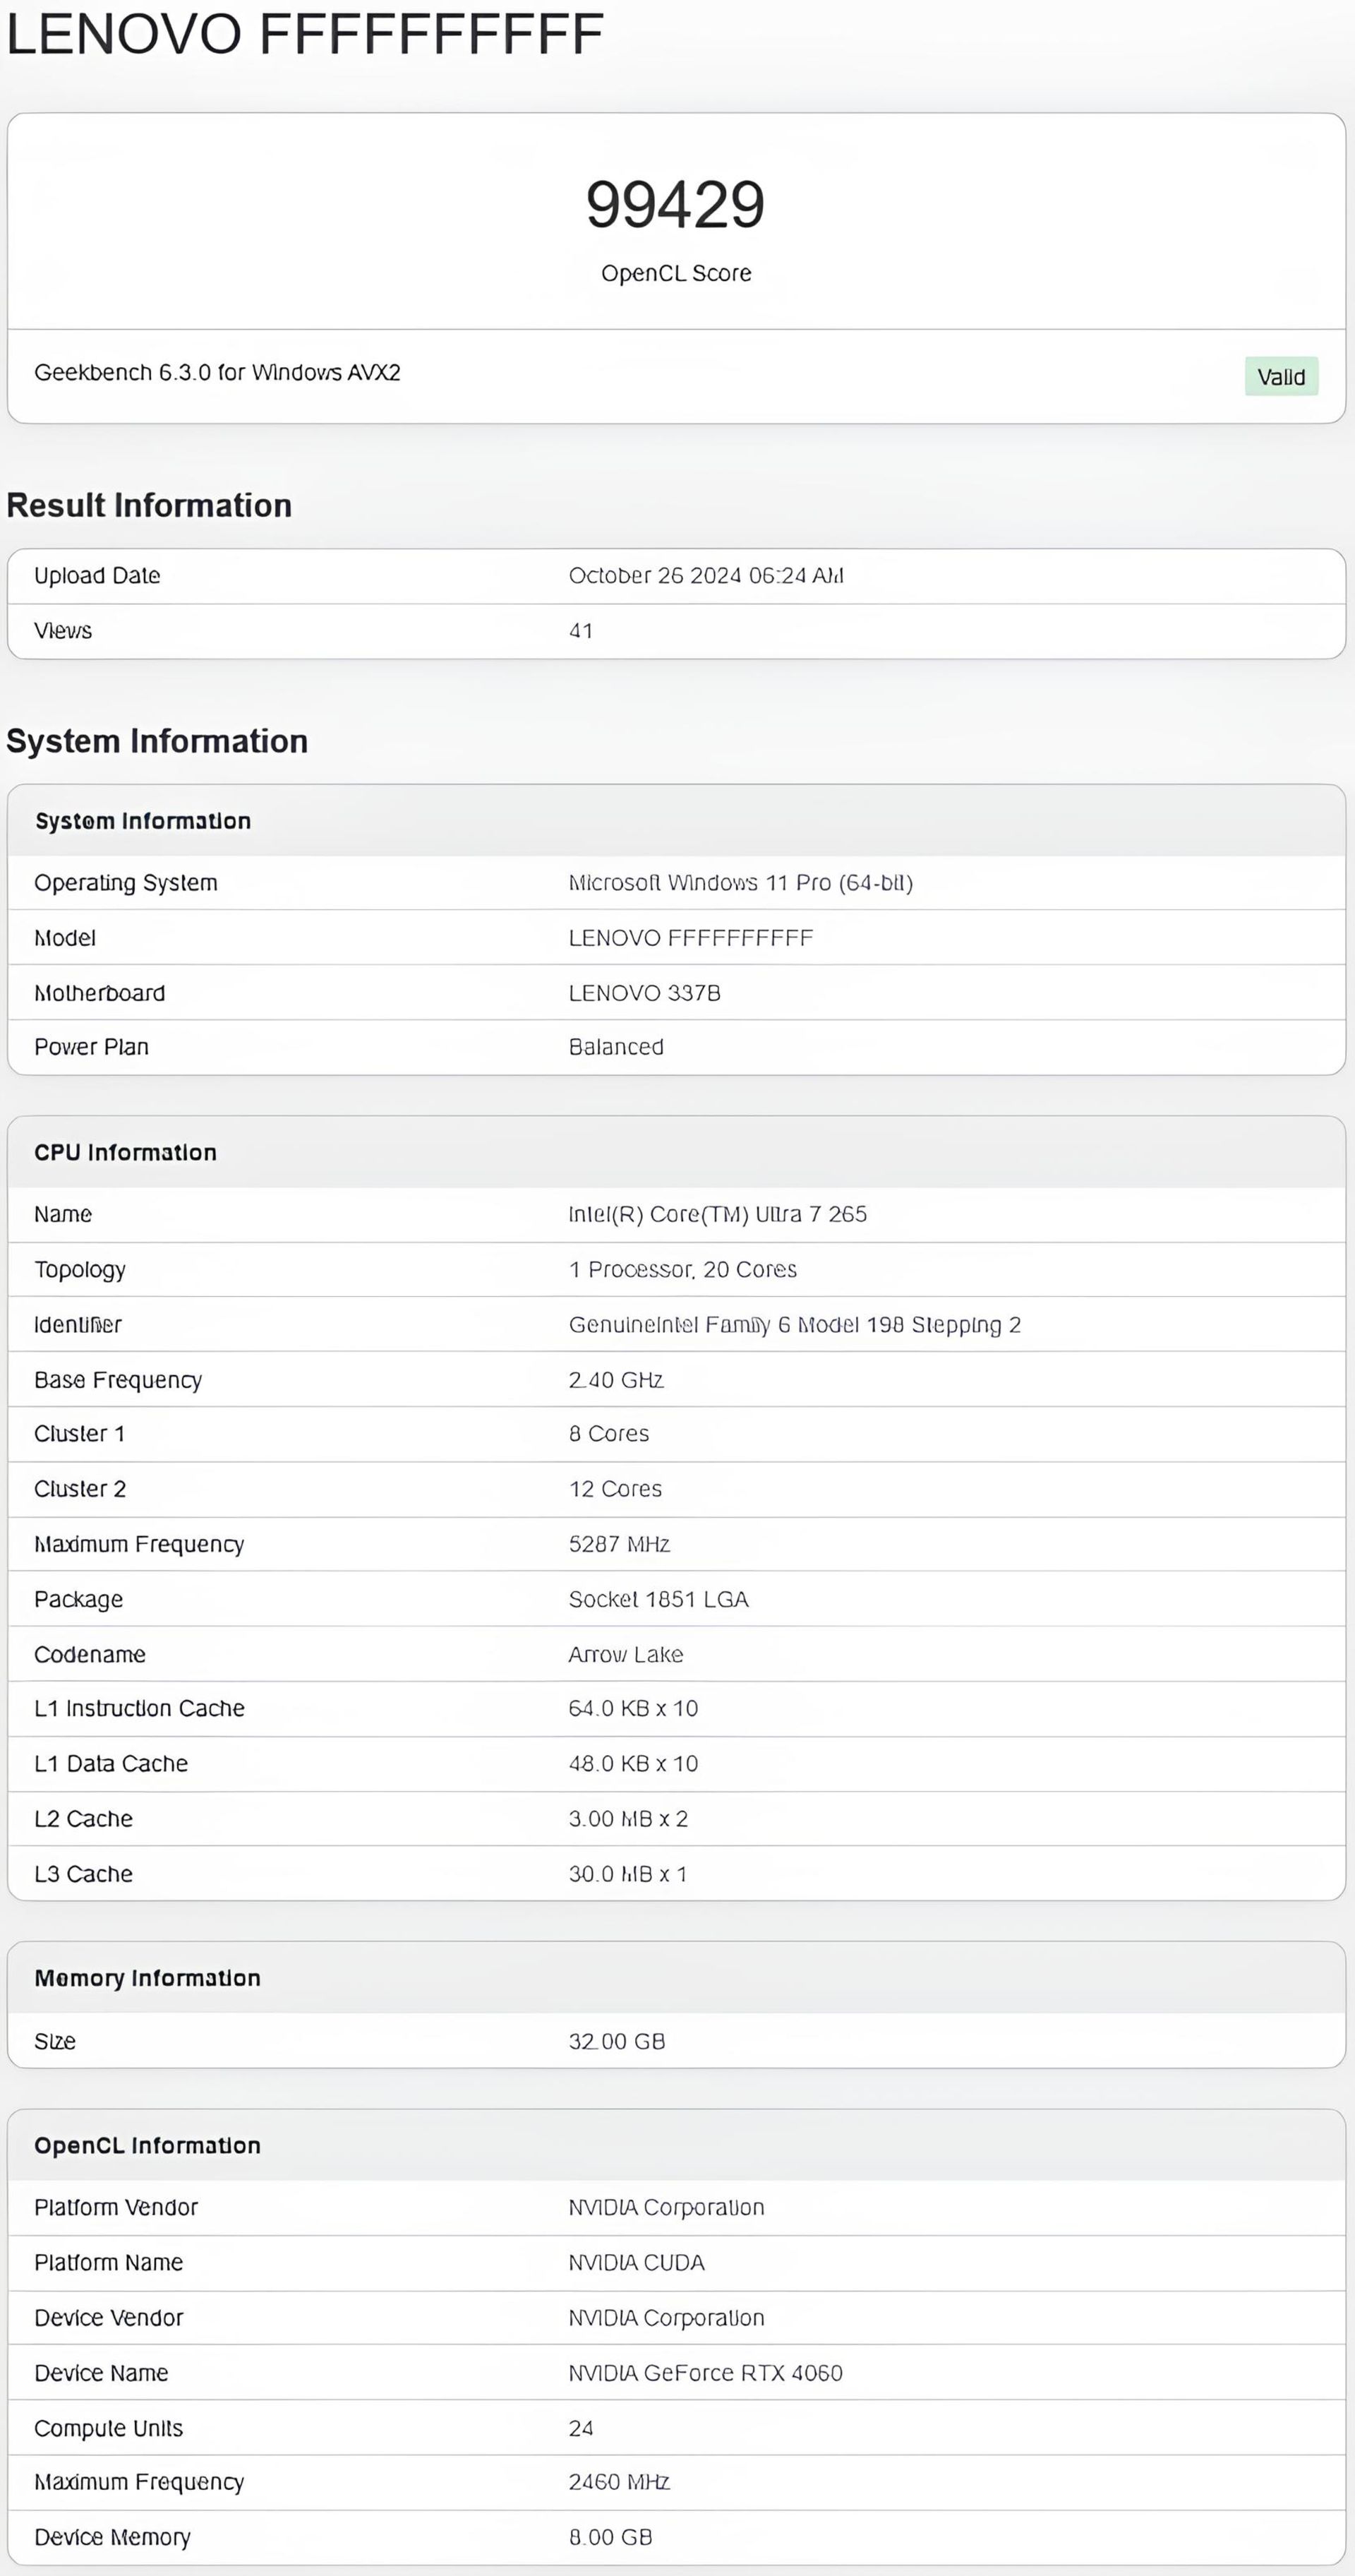This screenshot has width=1355, height=2576.
Task: Click the 99429 OpenCL score number
Action: pyautogui.click(x=675, y=205)
